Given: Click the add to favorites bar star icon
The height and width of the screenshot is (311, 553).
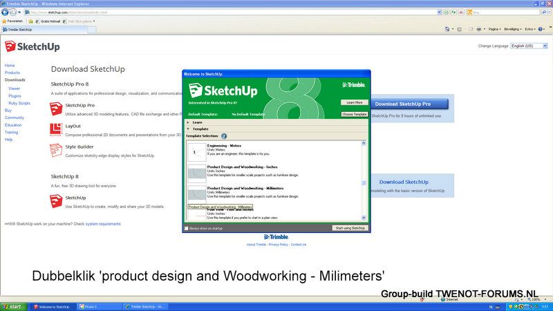Looking at the screenshot, I should (30, 21).
